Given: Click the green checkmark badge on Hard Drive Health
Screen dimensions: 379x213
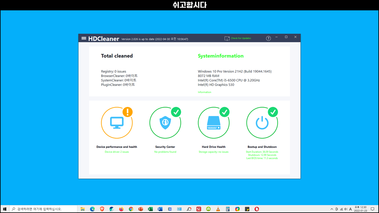Looking at the screenshot, I should pyautogui.click(x=224, y=112).
